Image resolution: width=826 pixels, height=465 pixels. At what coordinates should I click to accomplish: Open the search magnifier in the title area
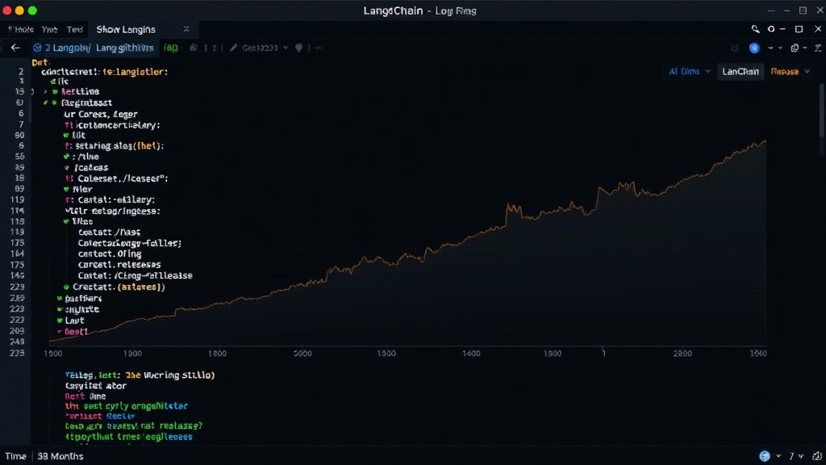pyautogui.click(x=755, y=29)
